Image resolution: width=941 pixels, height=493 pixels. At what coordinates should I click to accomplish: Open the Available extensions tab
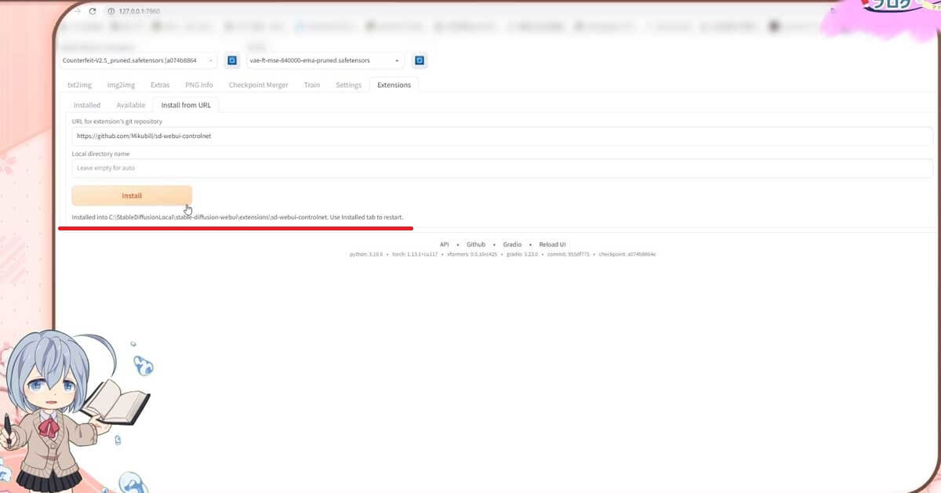130,104
